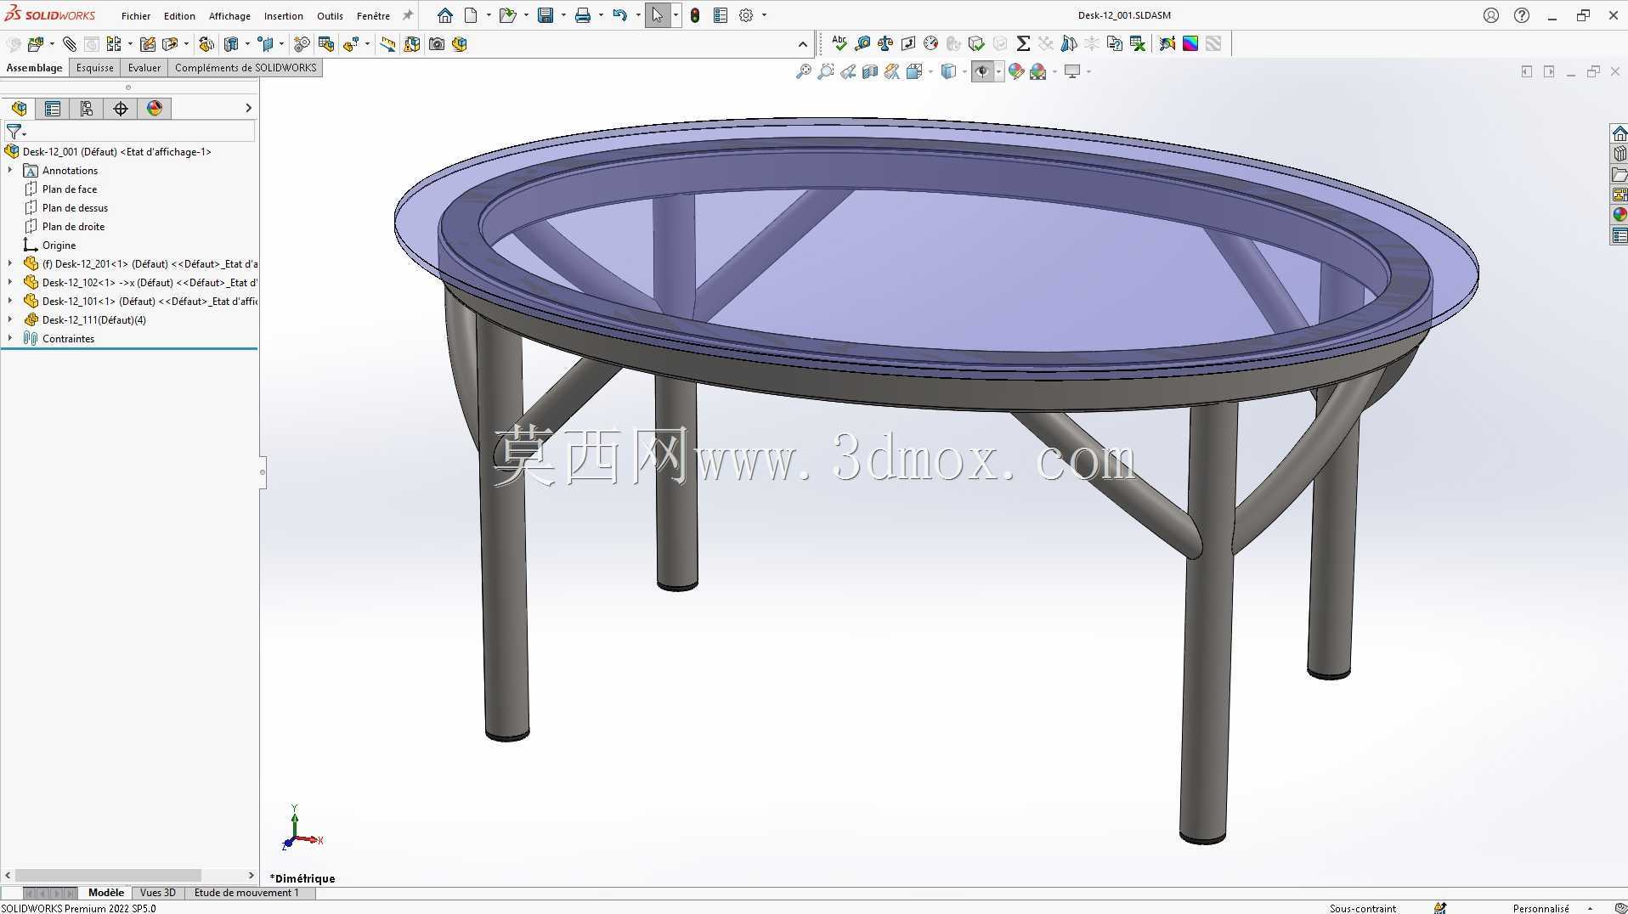Expand the manager panel tabs chevron
The width and height of the screenshot is (1628, 914).
click(248, 108)
